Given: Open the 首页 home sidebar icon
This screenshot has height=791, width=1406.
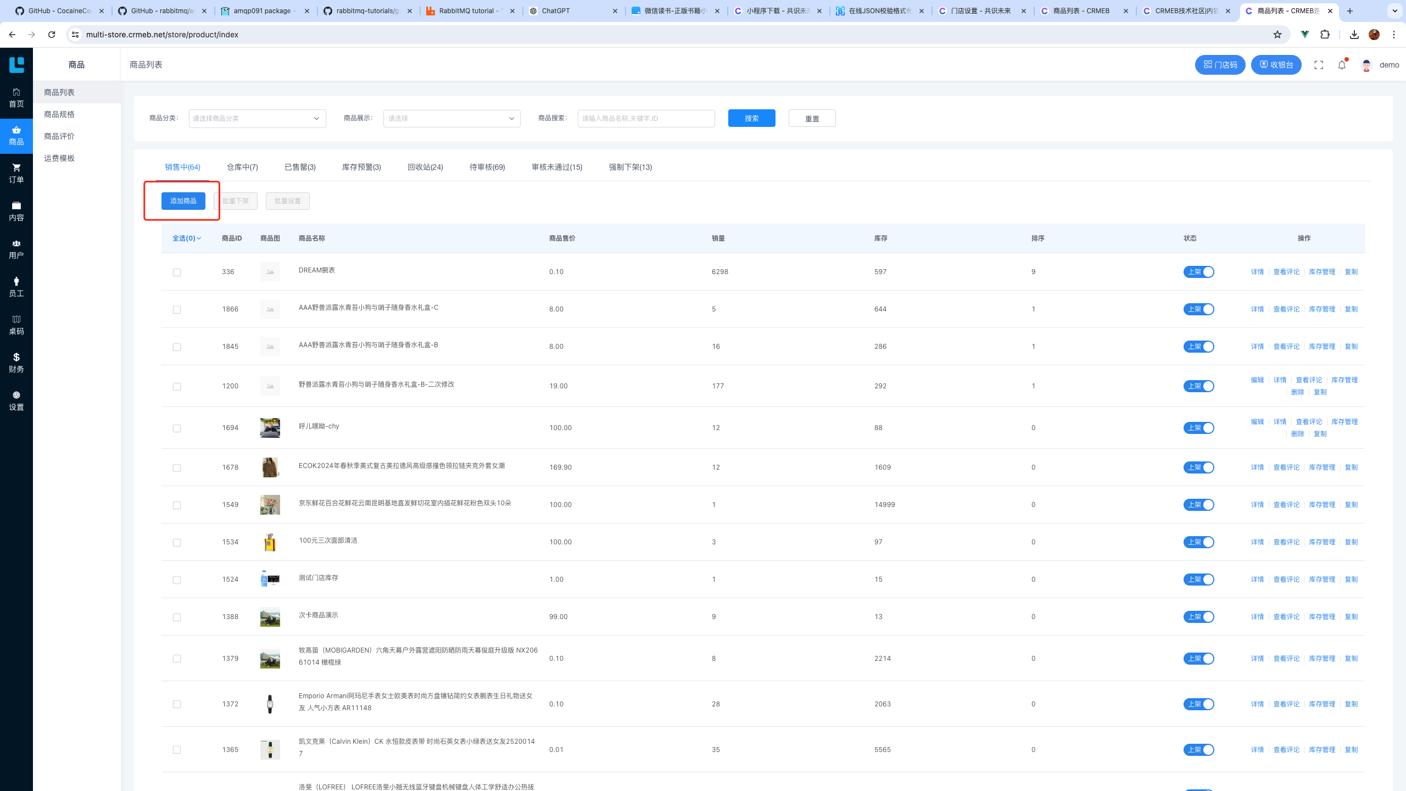Looking at the screenshot, I should click(x=16, y=97).
